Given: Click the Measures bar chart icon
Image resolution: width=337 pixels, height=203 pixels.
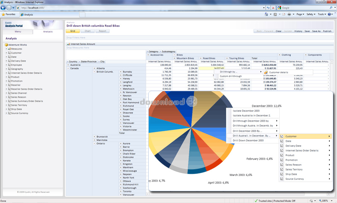Looking at the screenshot, I should click(9, 49).
